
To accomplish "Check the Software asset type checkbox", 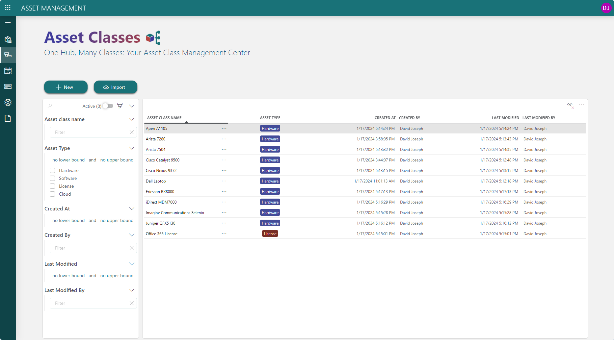I will [52, 178].
